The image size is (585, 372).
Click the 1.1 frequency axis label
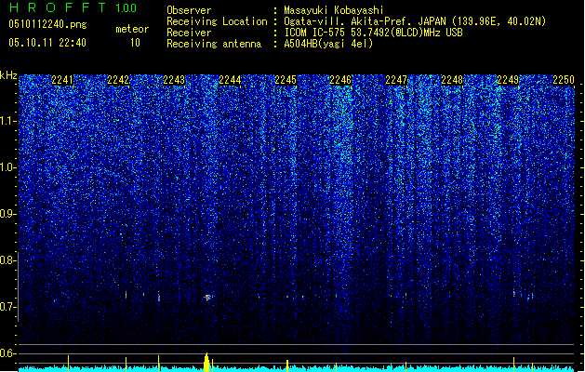point(8,121)
